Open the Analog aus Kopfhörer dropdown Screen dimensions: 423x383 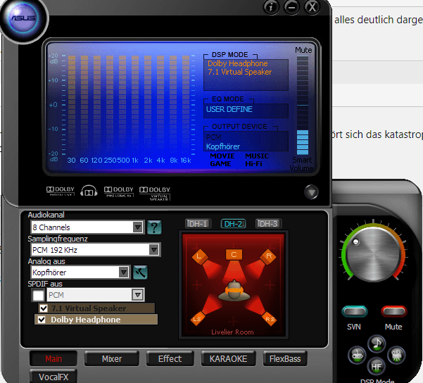coord(81,272)
